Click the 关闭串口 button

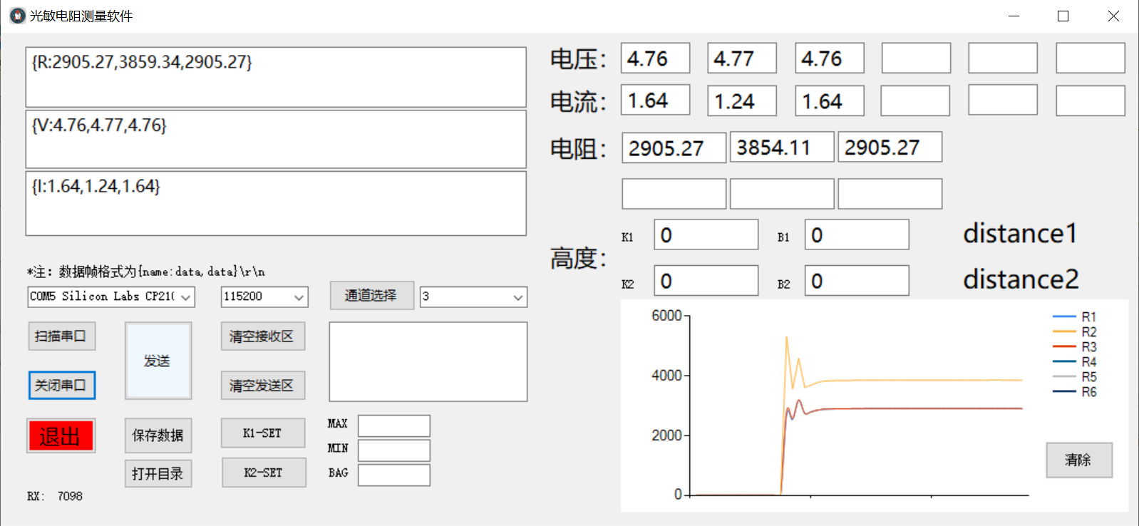click(x=61, y=386)
